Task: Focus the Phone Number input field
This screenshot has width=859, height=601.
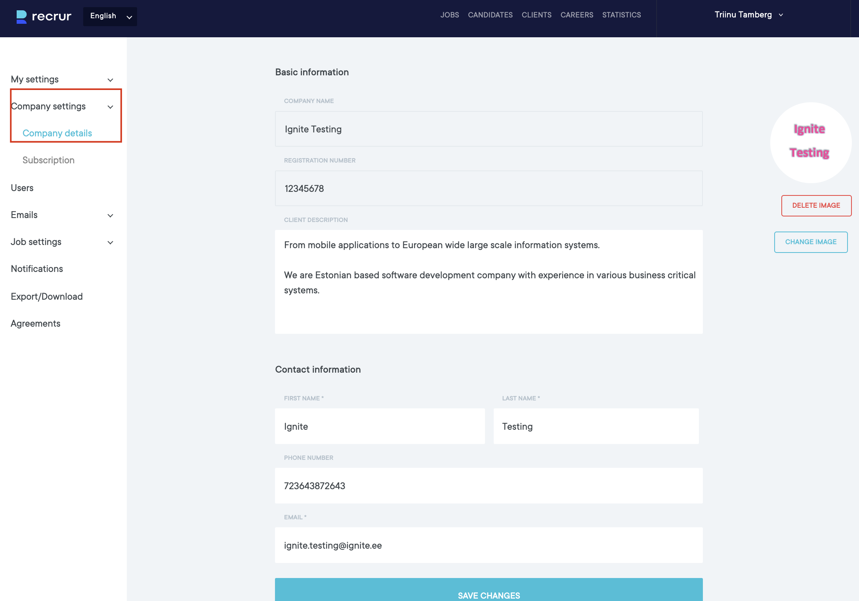Action: pos(489,486)
